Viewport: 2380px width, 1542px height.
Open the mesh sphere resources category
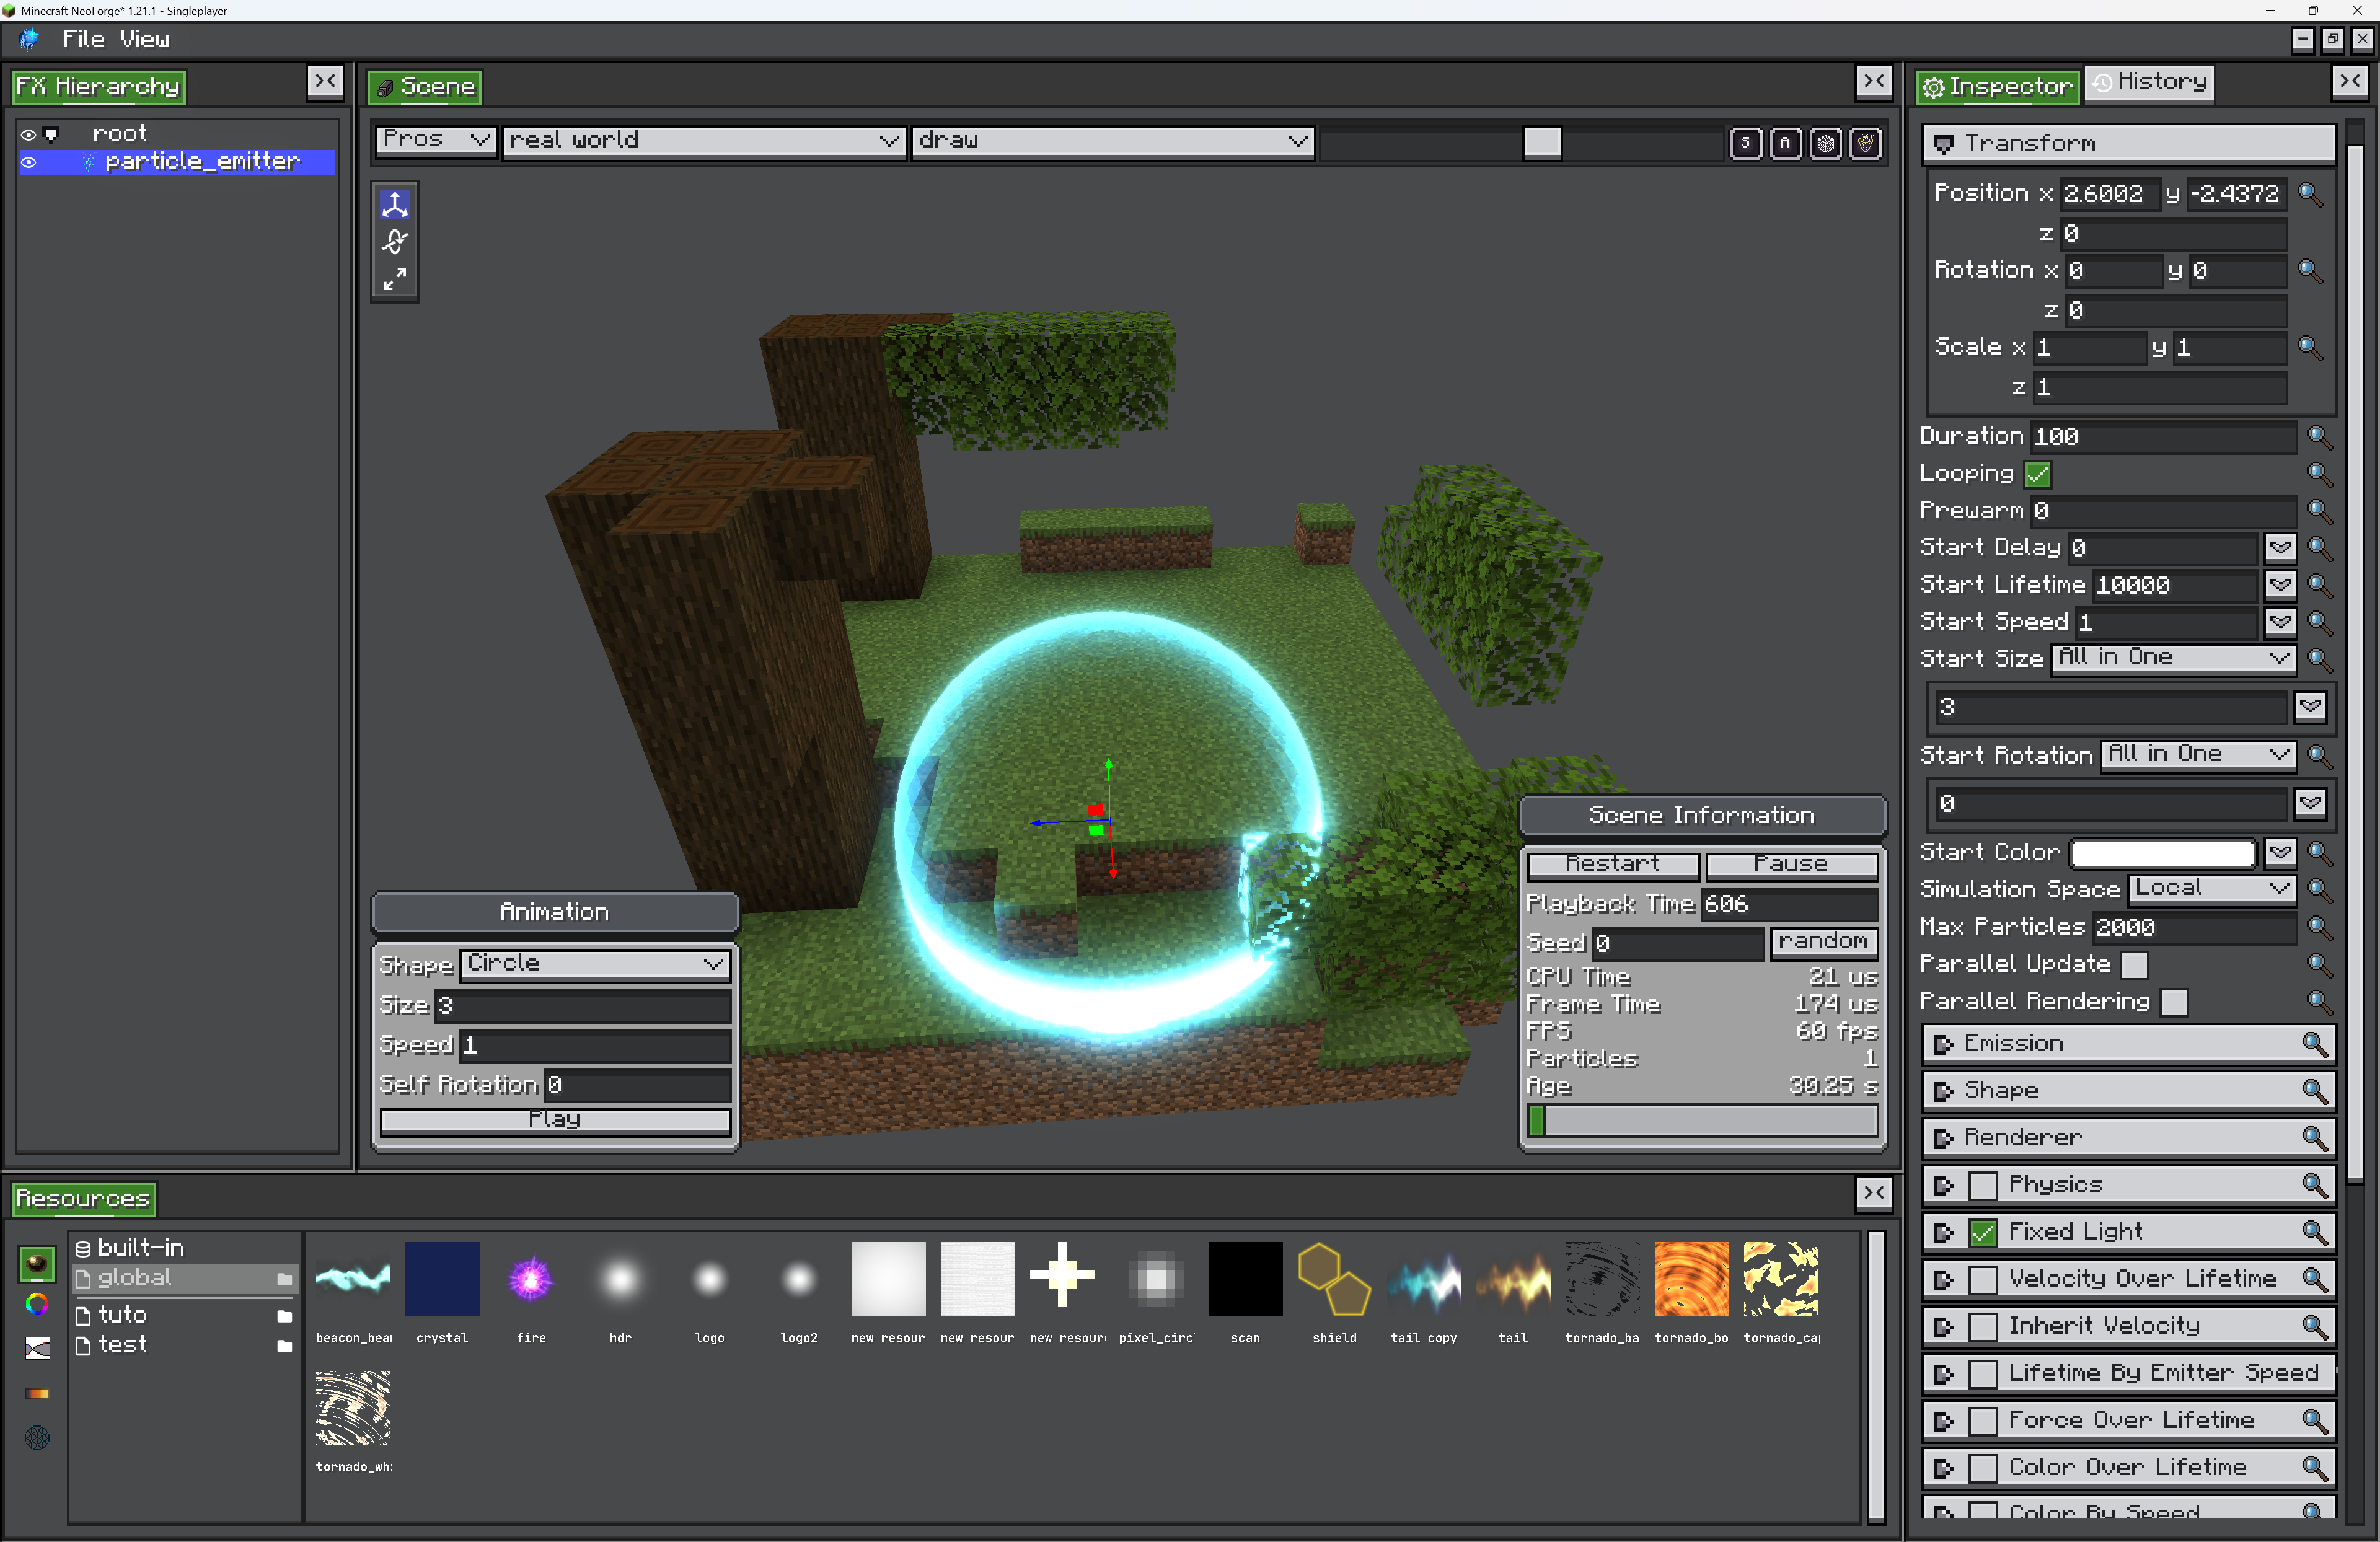(x=37, y=1438)
